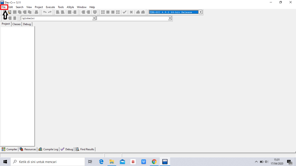Click the X stop execution icon
Image resolution: width=296 pixels, height=166 pixels.
131,12
